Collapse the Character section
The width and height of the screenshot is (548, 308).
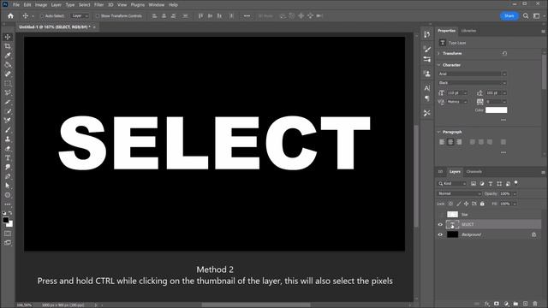439,65
